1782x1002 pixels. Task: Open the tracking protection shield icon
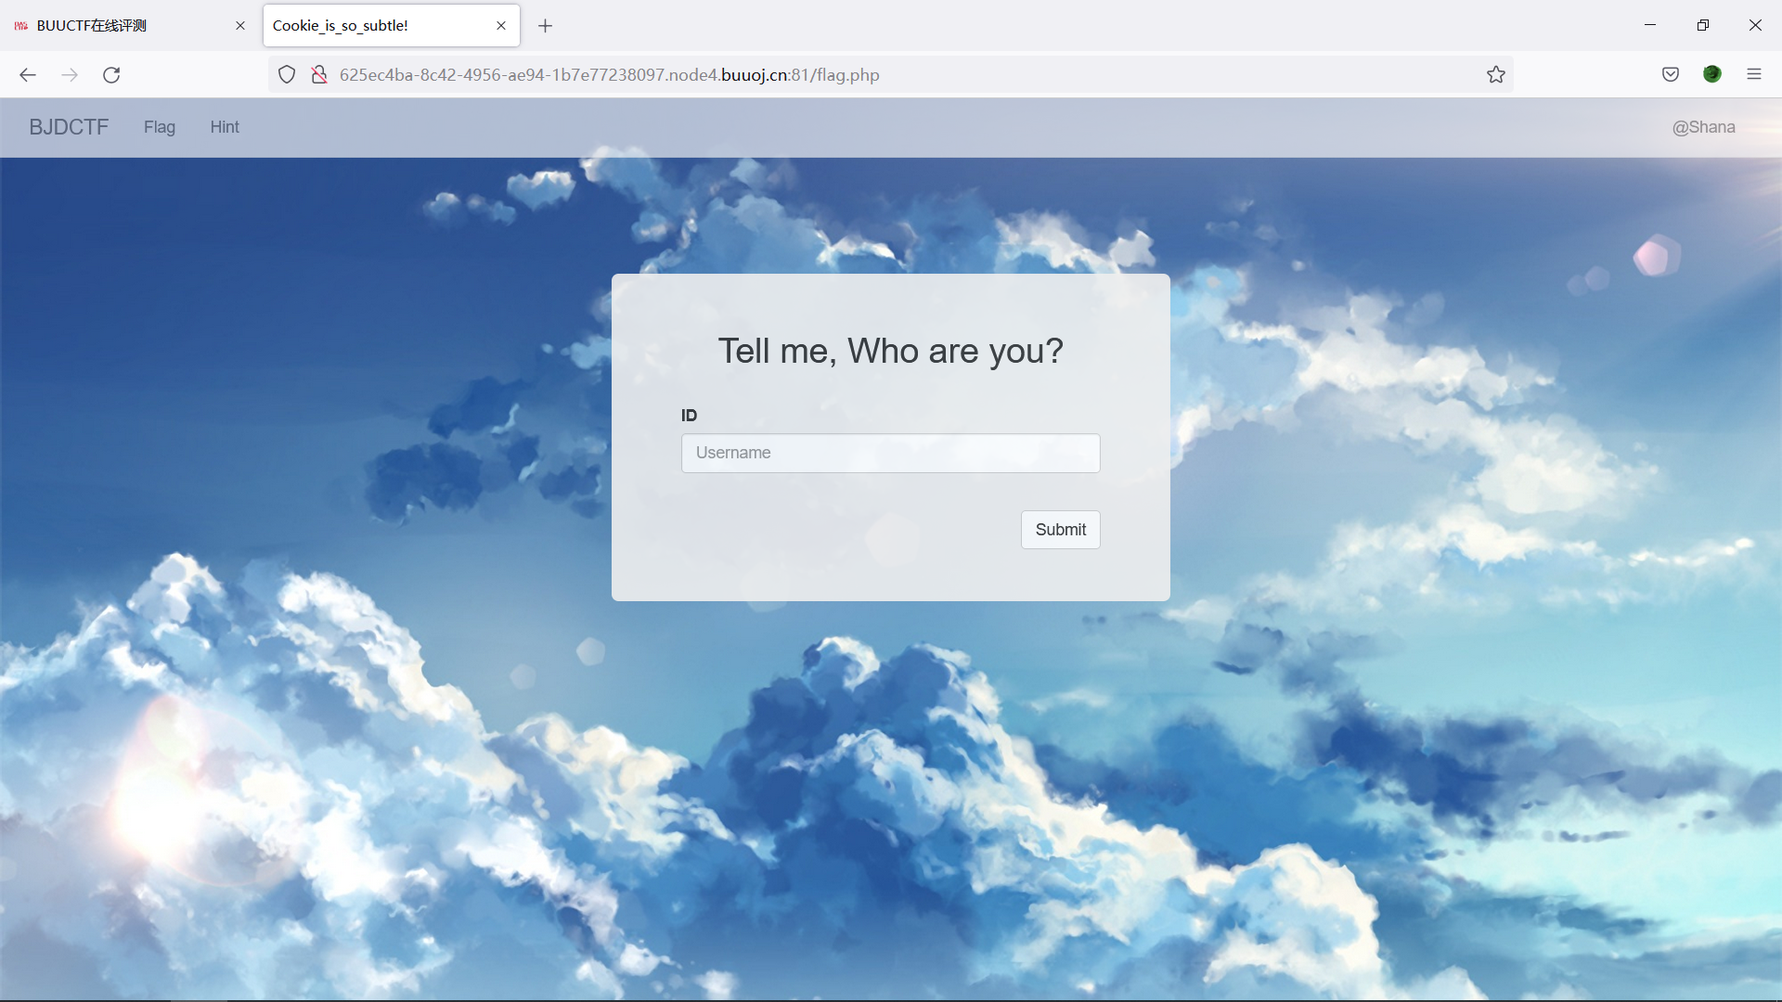287,75
